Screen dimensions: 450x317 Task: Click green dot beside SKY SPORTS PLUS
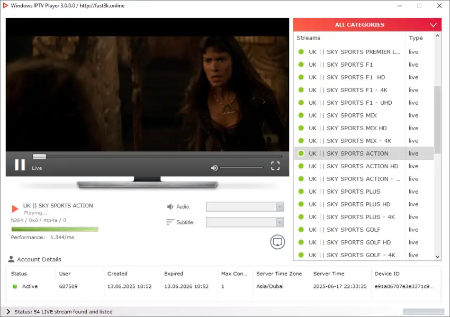pyautogui.click(x=301, y=192)
